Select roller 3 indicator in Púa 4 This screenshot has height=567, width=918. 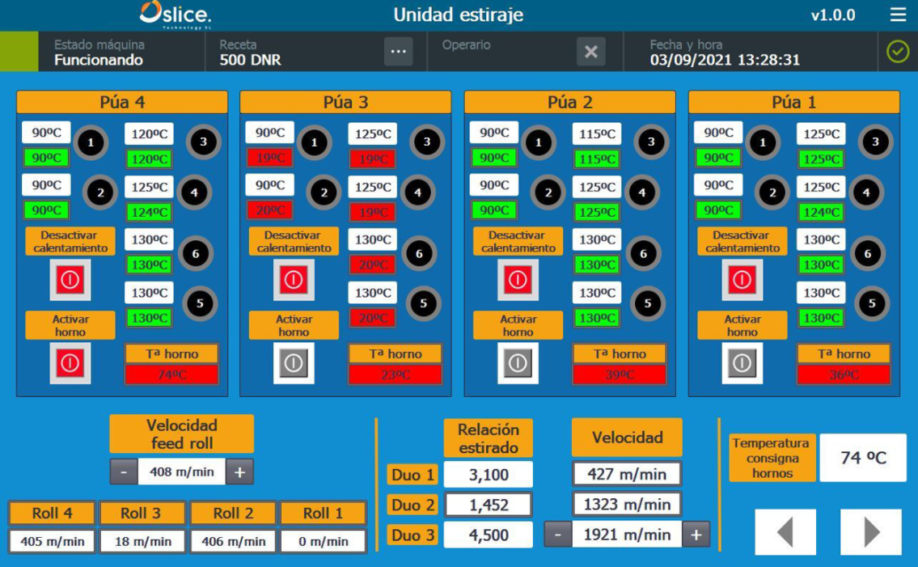[x=203, y=142]
